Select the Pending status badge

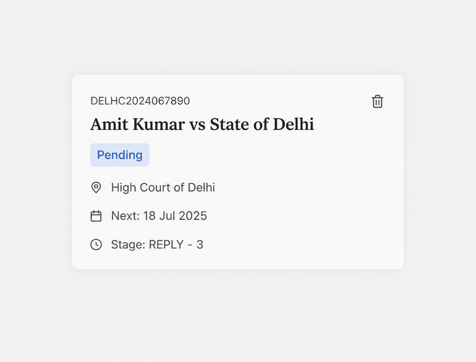(x=120, y=155)
